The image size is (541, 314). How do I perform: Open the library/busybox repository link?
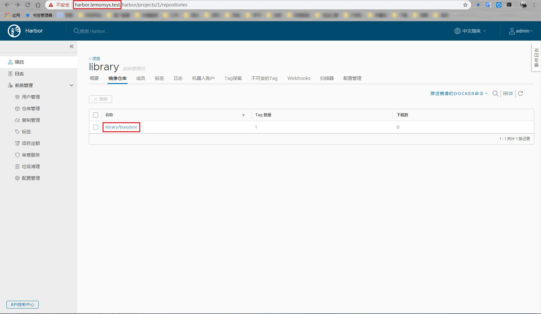point(121,127)
